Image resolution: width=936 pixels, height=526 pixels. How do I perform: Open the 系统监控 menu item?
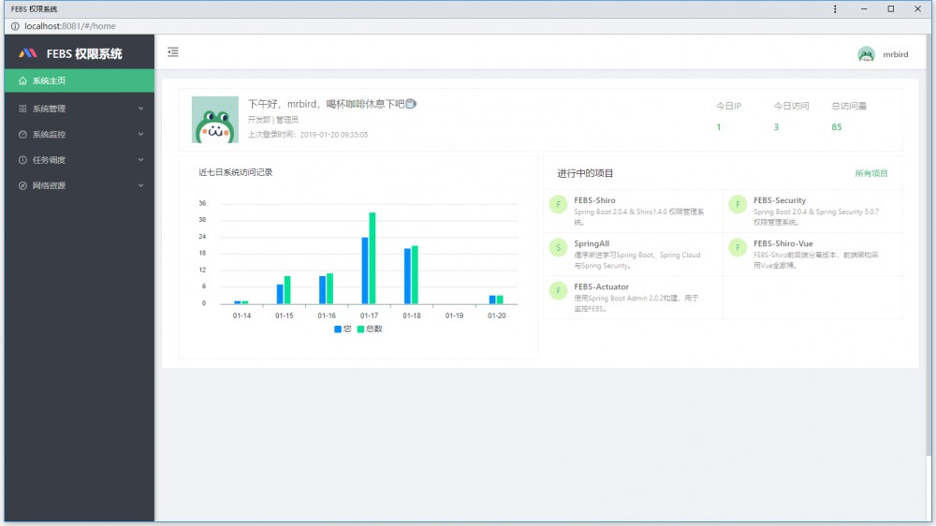tap(80, 135)
